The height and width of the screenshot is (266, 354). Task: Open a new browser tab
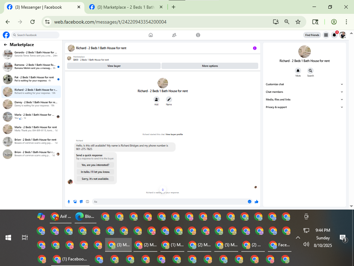[174, 7]
